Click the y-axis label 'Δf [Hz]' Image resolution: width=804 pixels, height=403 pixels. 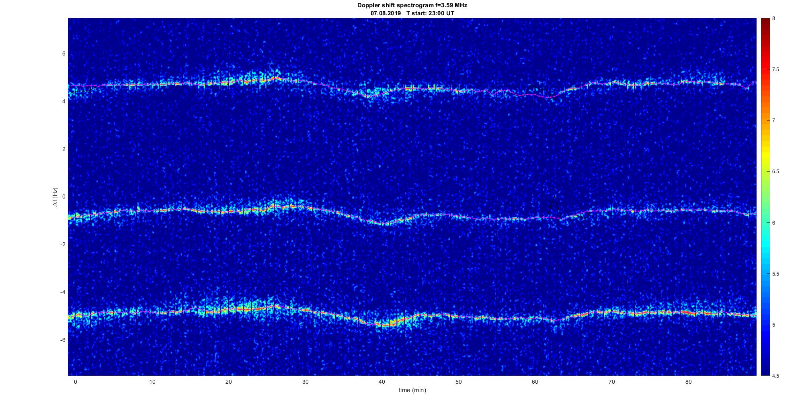coord(55,197)
